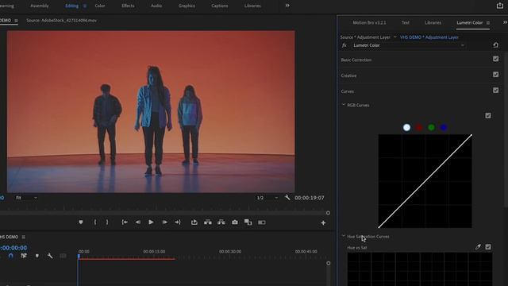Switch to the Assembly workspace
Viewport: 508px width, 286px height.
click(40, 6)
